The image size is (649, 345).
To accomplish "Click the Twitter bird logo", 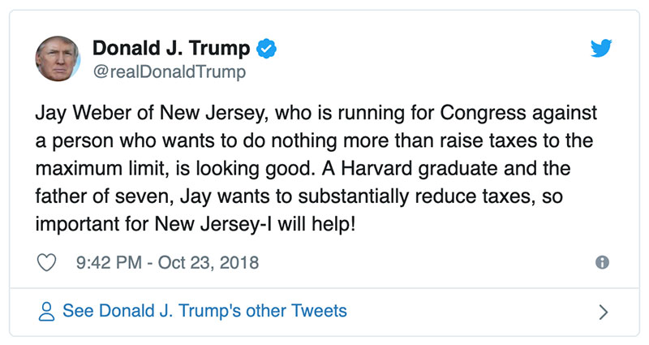I will pyautogui.click(x=601, y=50).
